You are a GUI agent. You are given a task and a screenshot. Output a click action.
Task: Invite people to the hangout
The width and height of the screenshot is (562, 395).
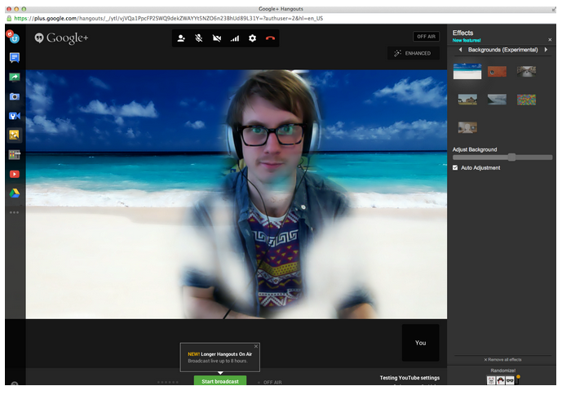point(181,38)
